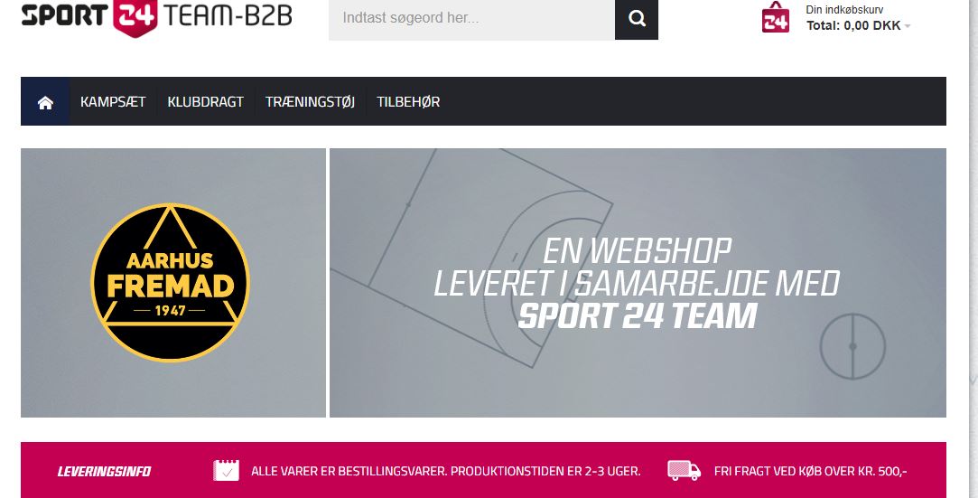Focus the 'Indtast søgeord her...' search field
This screenshot has height=498, width=978.
[x=471, y=19]
